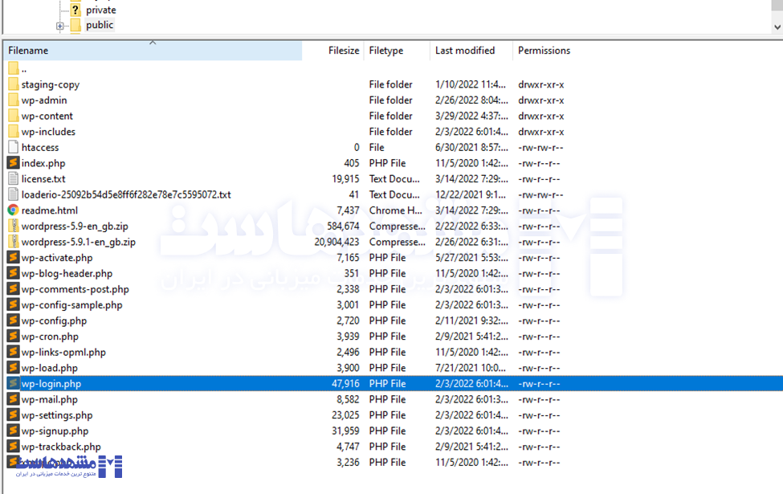
Task: Click the staging-copy folder icon
Action: click(x=13, y=84)
